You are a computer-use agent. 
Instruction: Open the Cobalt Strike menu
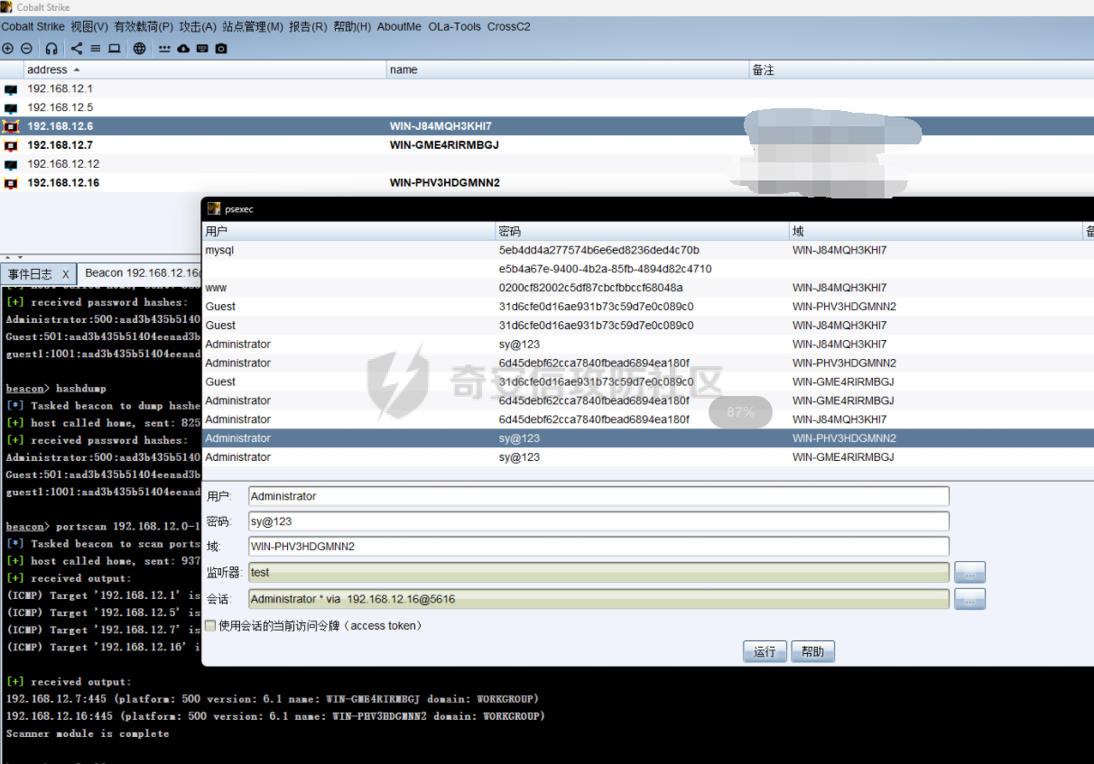click(33, 27)
